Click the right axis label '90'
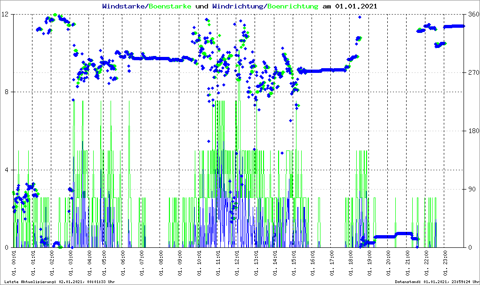The height and width of the screenshot is (285, 480). pyautogui.click(x=471, y=190)
